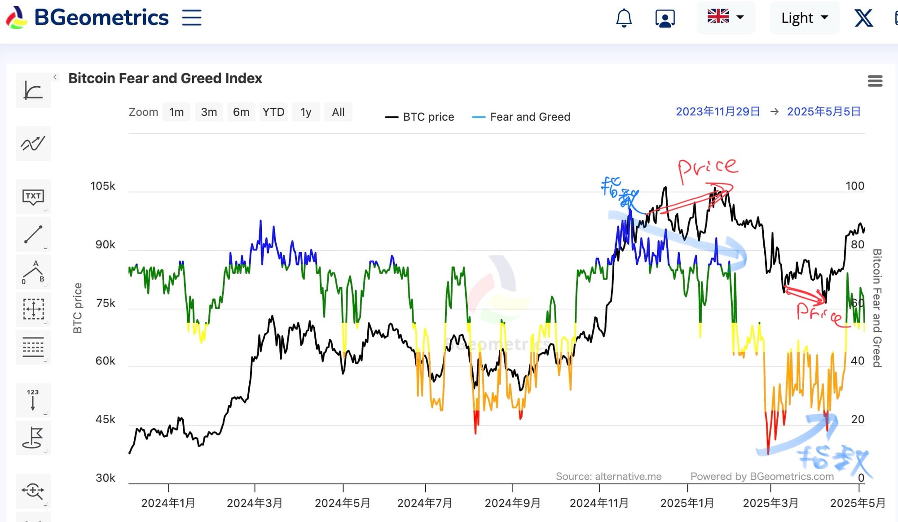Select the Fibonacci lines tool

coord(33,347)
